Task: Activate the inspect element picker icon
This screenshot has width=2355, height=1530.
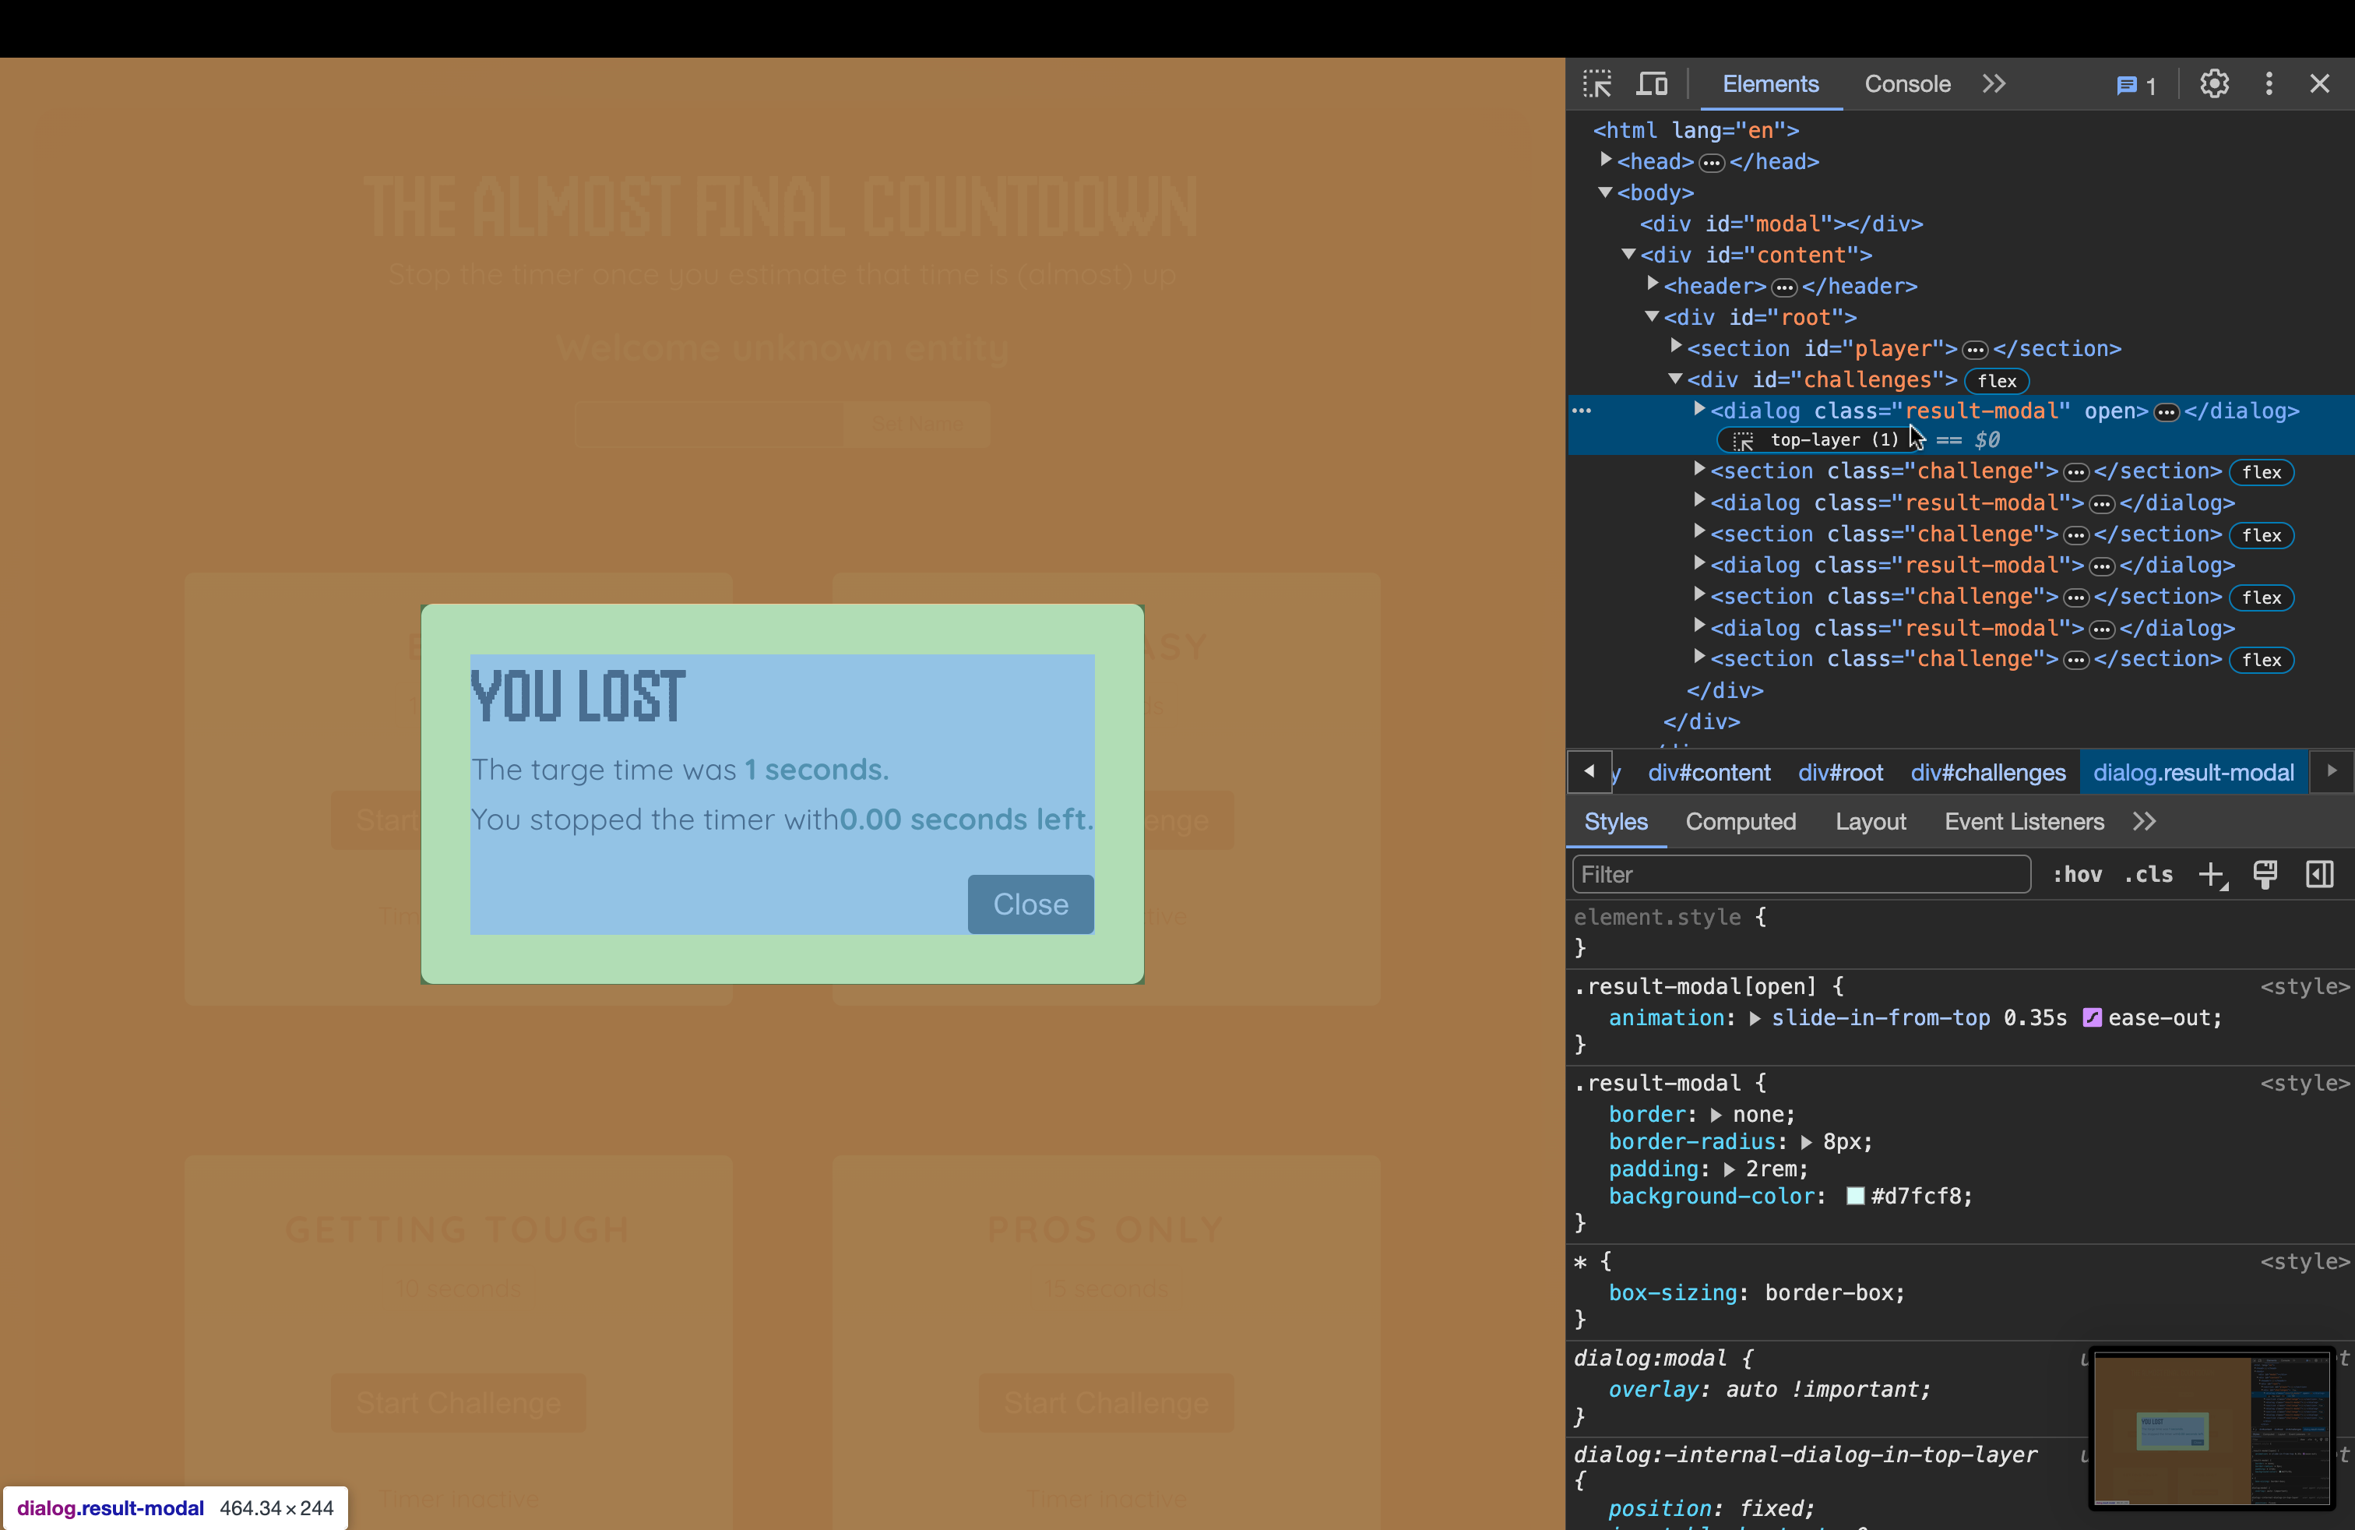Action: click(1596, 84)
